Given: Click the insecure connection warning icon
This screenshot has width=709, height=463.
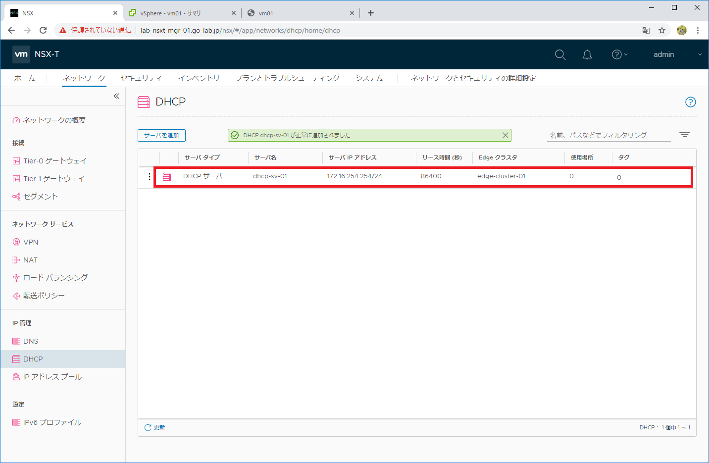Looking at the screenshot, I should (63, 30).
